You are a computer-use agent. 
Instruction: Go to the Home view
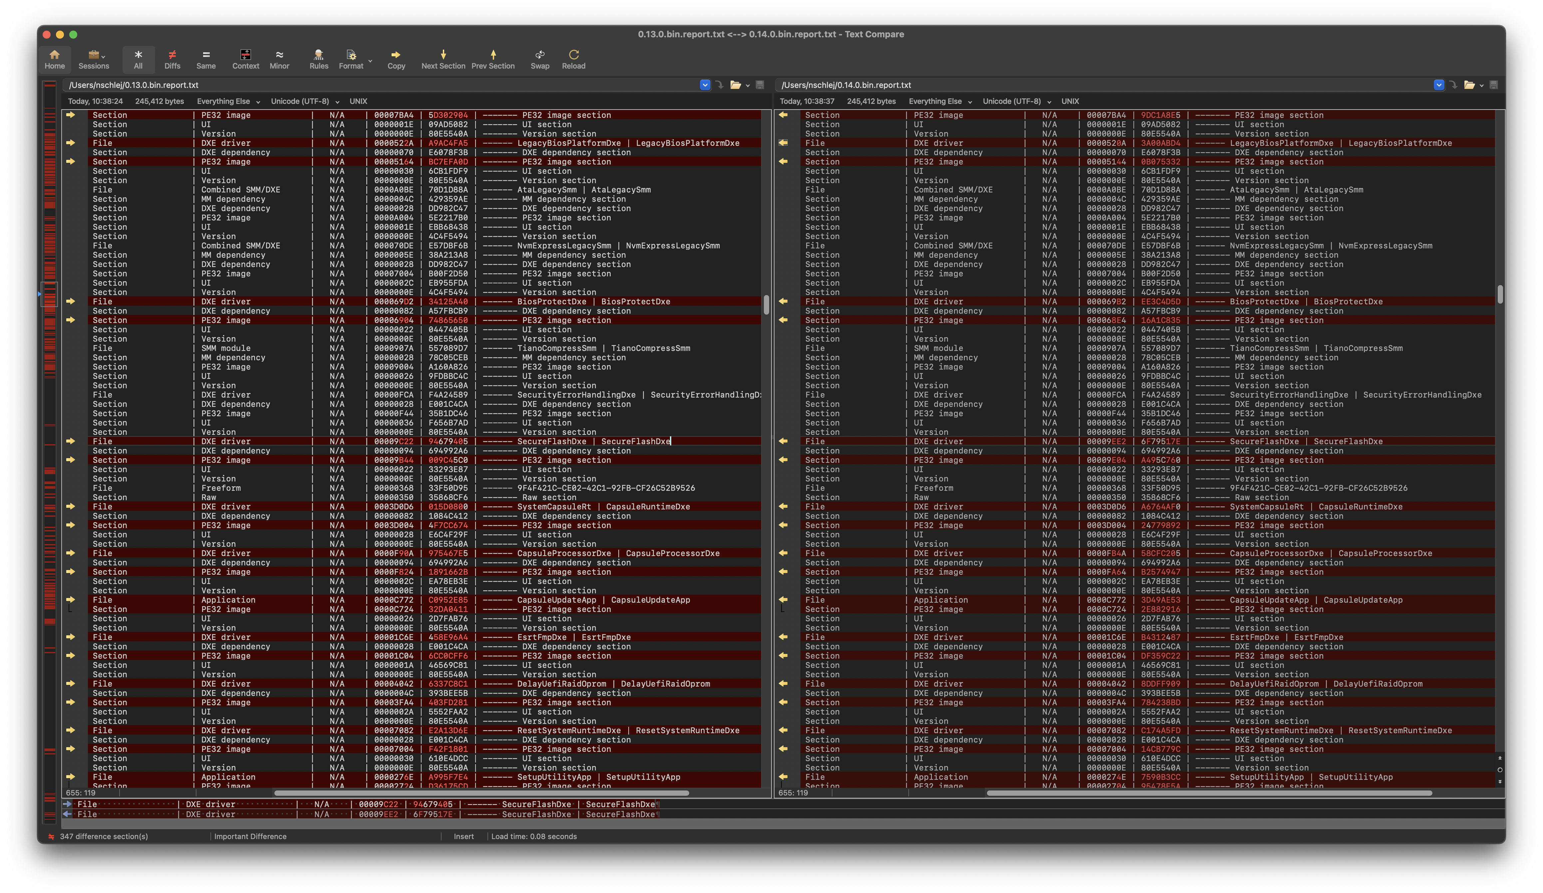(x=55, y=59)
